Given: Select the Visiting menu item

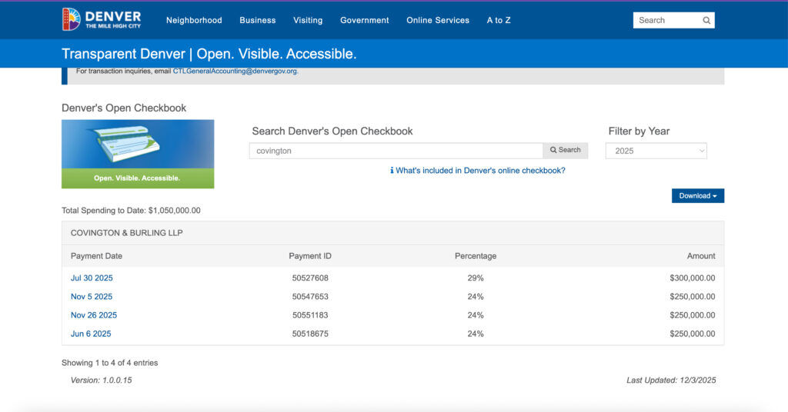Looking at the screenshot, I should pyautogui.click(x=308, y=21).
